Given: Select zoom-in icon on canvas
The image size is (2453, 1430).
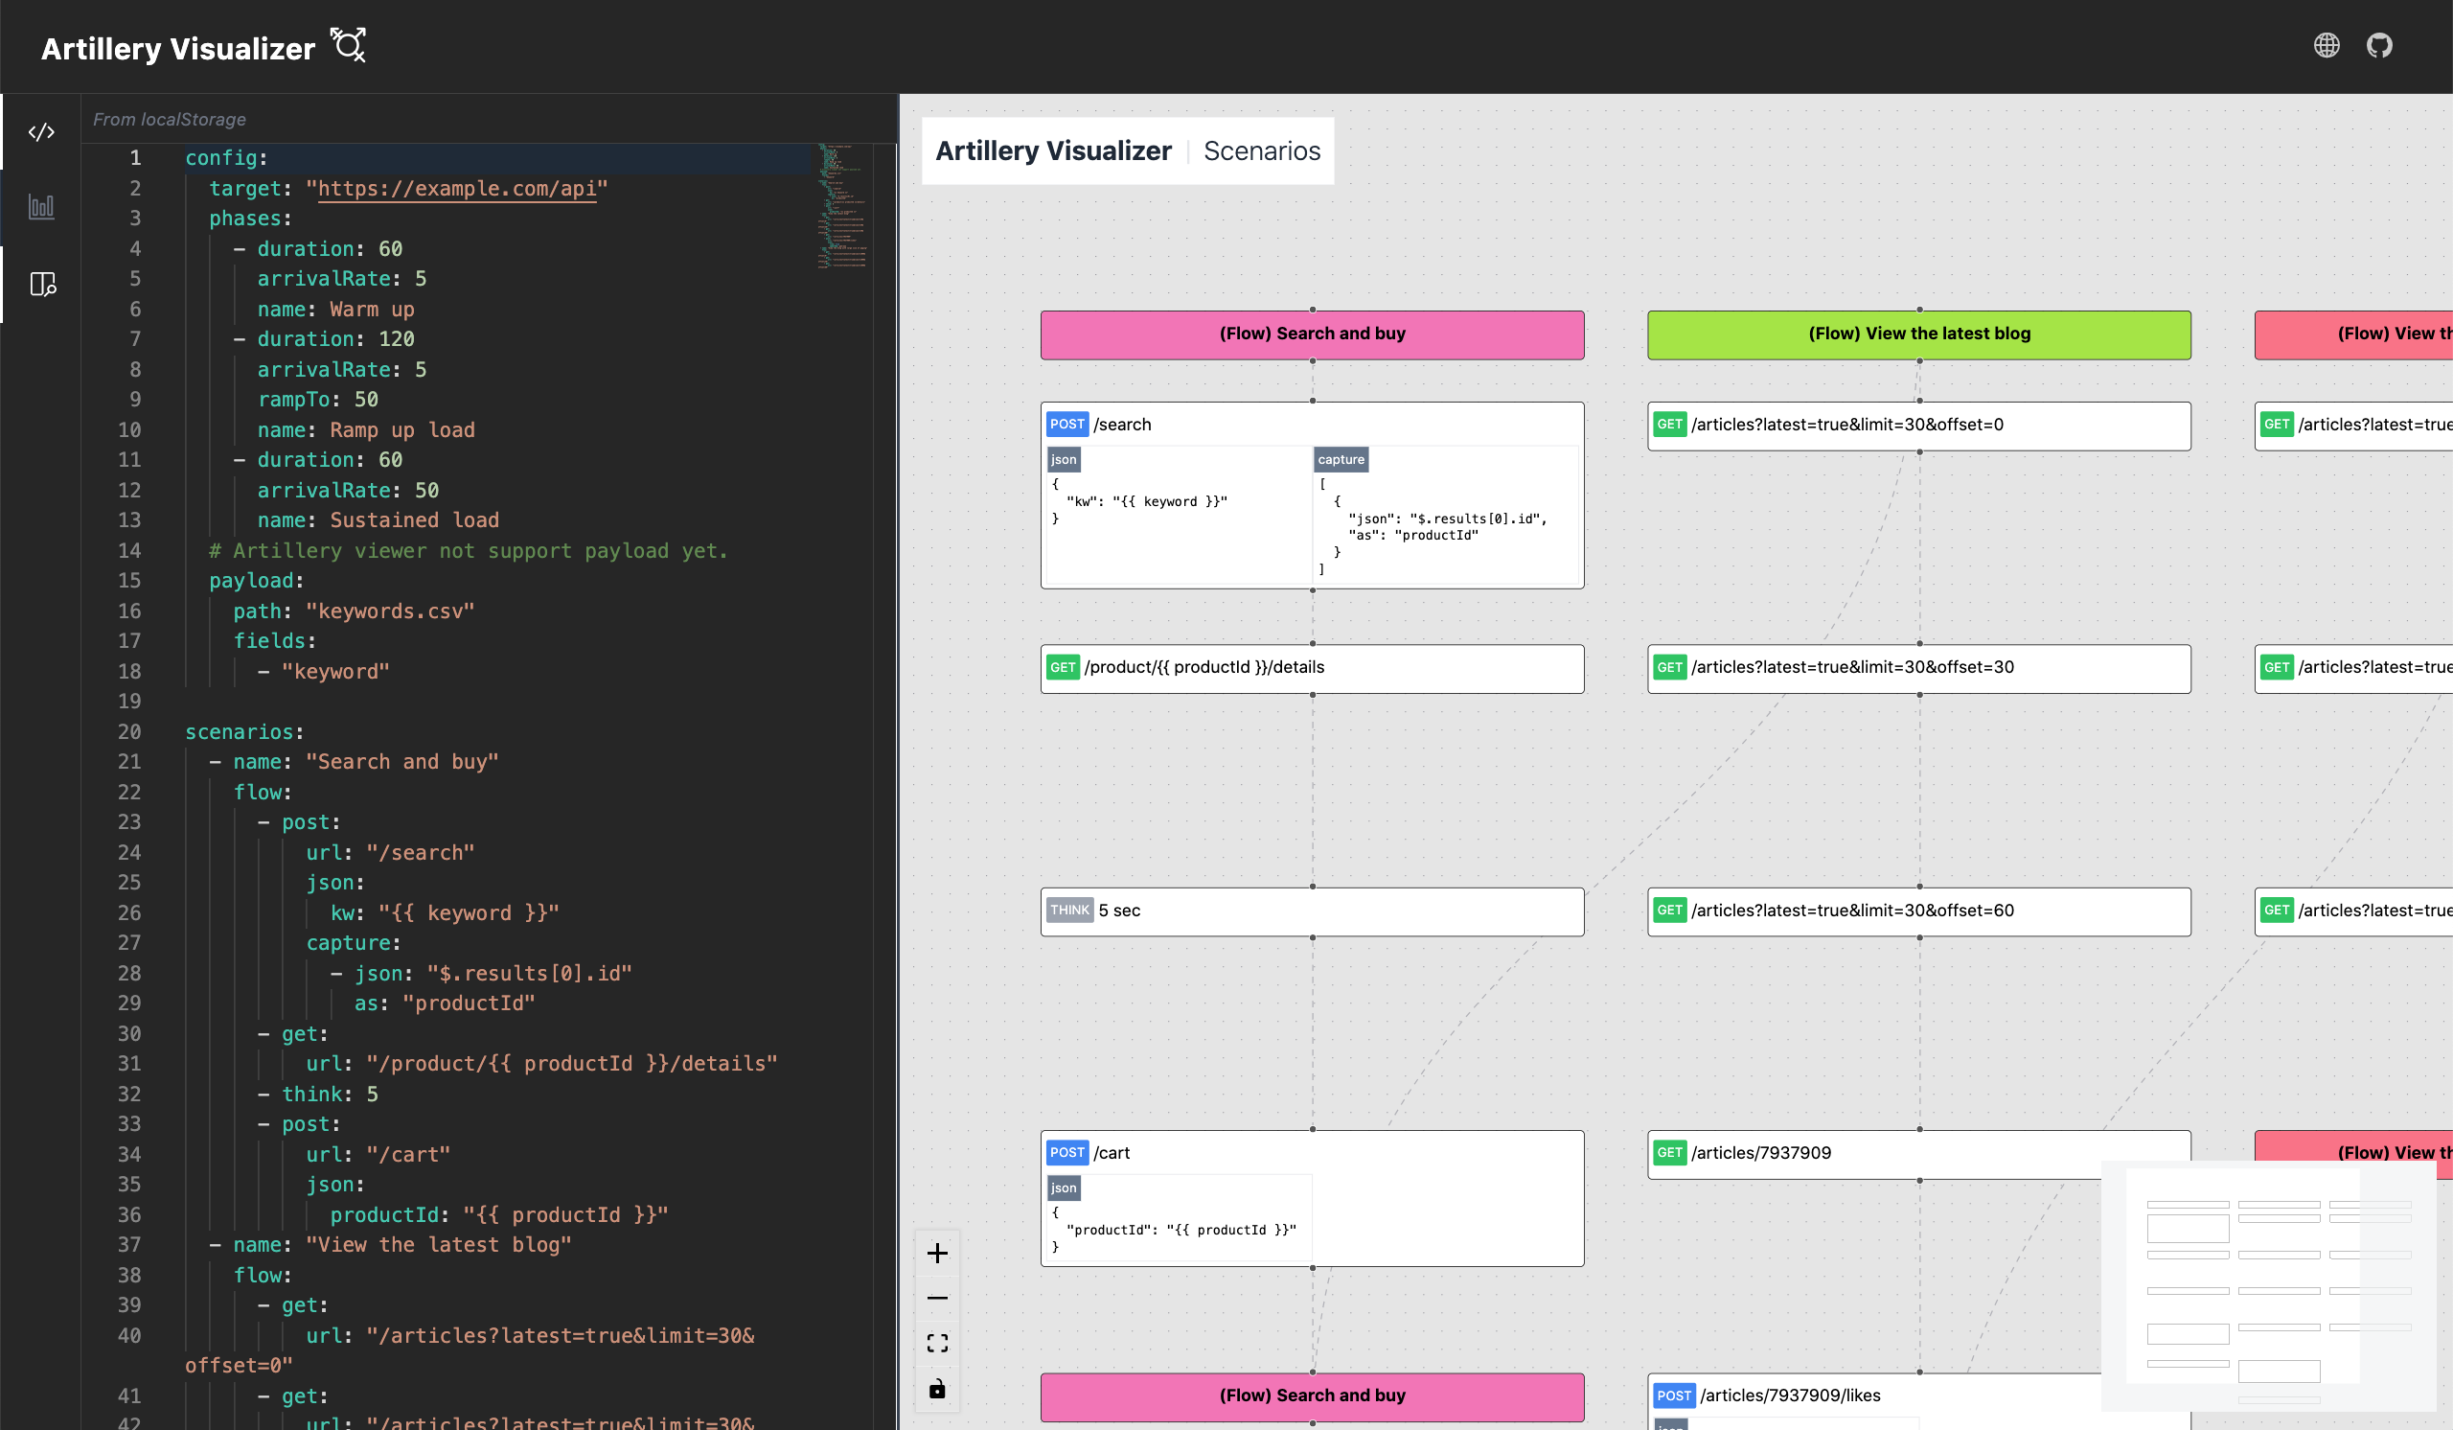Looking at the screenshot, I should point(937,1255).
